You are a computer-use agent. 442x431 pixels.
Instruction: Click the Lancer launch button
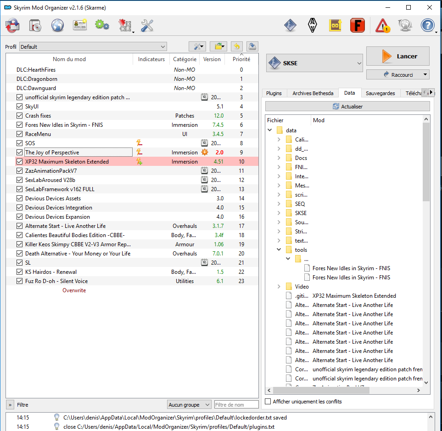point(398,56)
